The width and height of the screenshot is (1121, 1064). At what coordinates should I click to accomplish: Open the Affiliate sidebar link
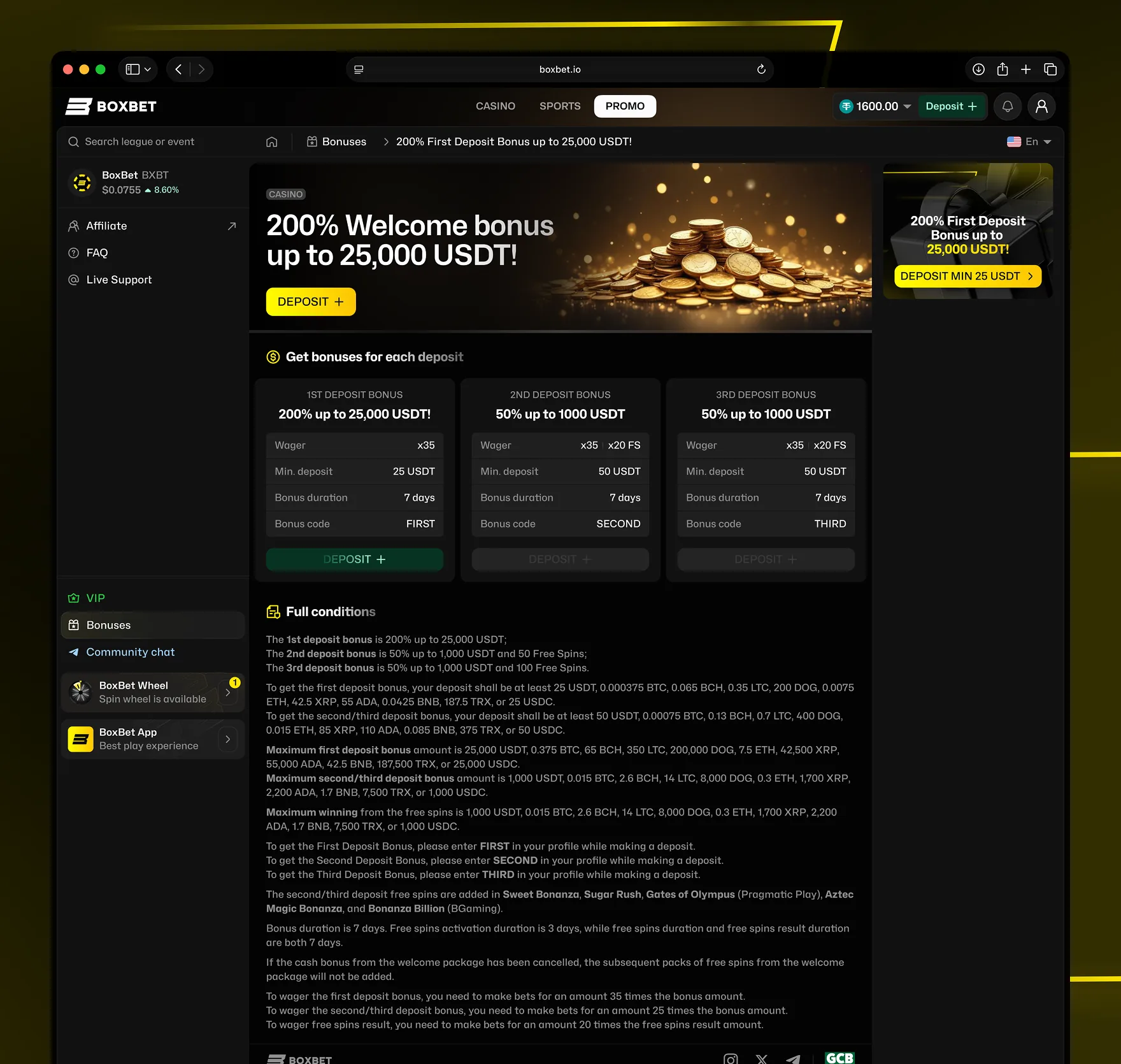[153, 226]
